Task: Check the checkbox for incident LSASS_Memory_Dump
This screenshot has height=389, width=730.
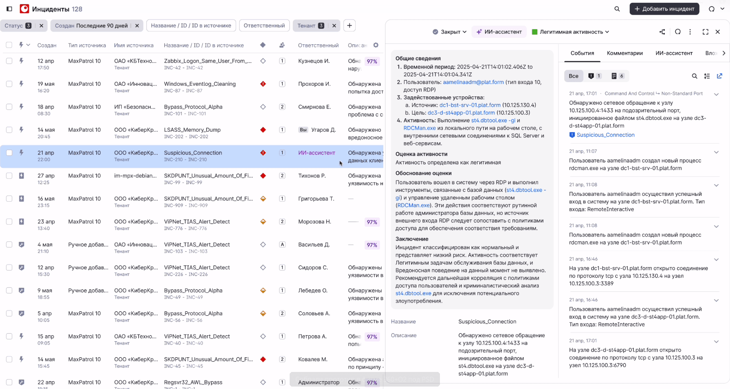Action: (9, 130)
